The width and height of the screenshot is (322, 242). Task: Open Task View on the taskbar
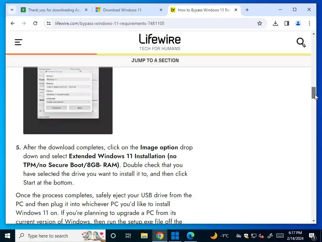point(128,236)
